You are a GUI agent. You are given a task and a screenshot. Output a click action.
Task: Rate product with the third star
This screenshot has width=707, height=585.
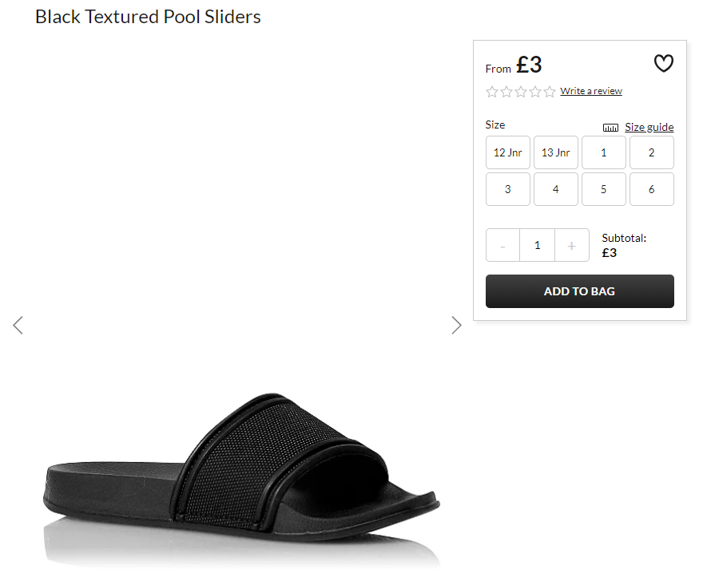[x=521, y=92]
